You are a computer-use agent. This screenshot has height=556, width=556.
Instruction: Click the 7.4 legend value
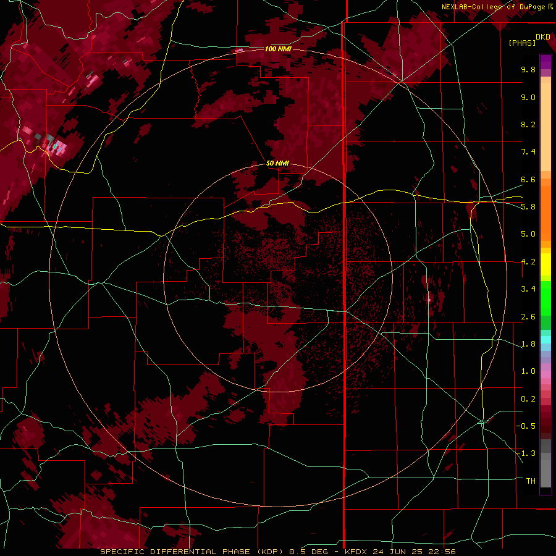tap(528, 152)
